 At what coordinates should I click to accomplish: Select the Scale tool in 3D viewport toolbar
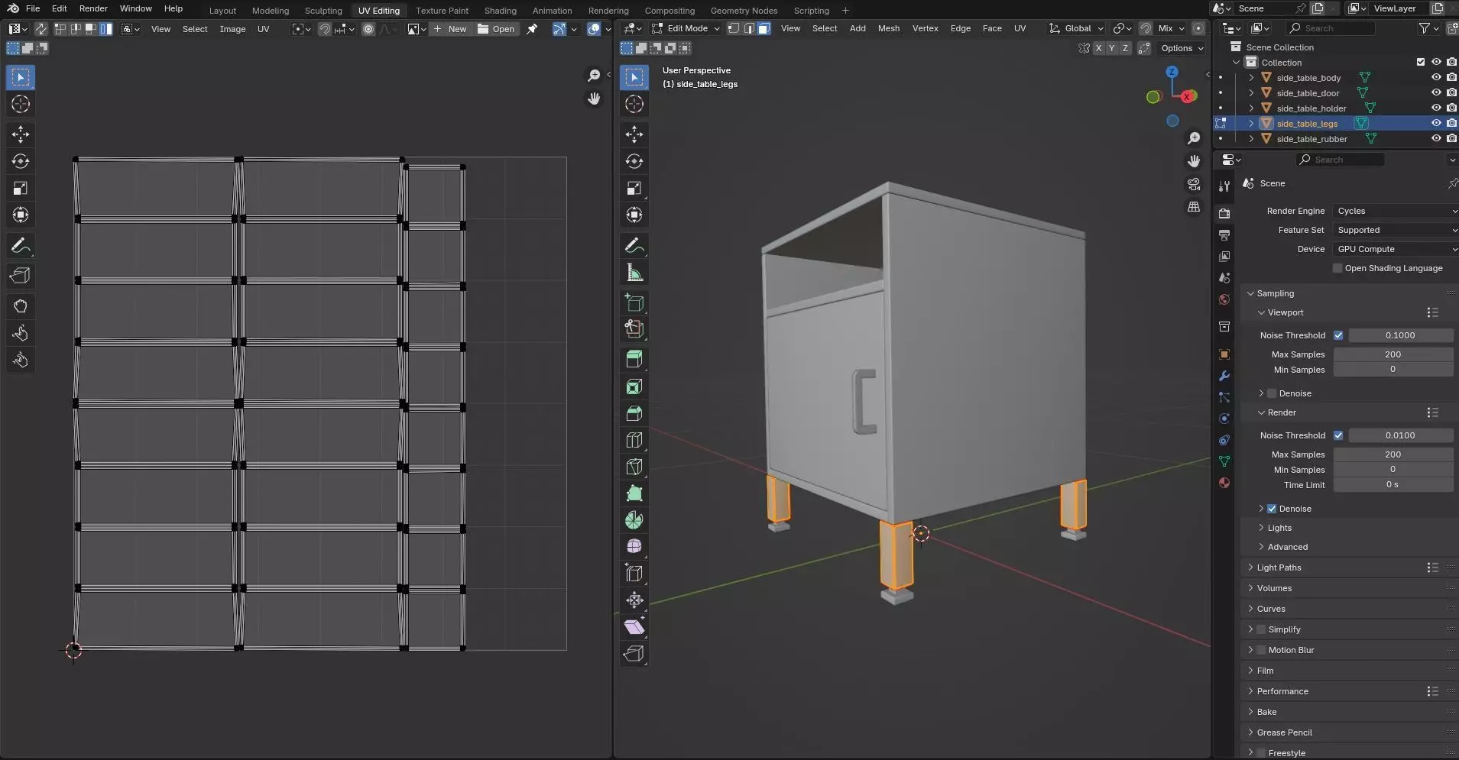coord(634,188)
